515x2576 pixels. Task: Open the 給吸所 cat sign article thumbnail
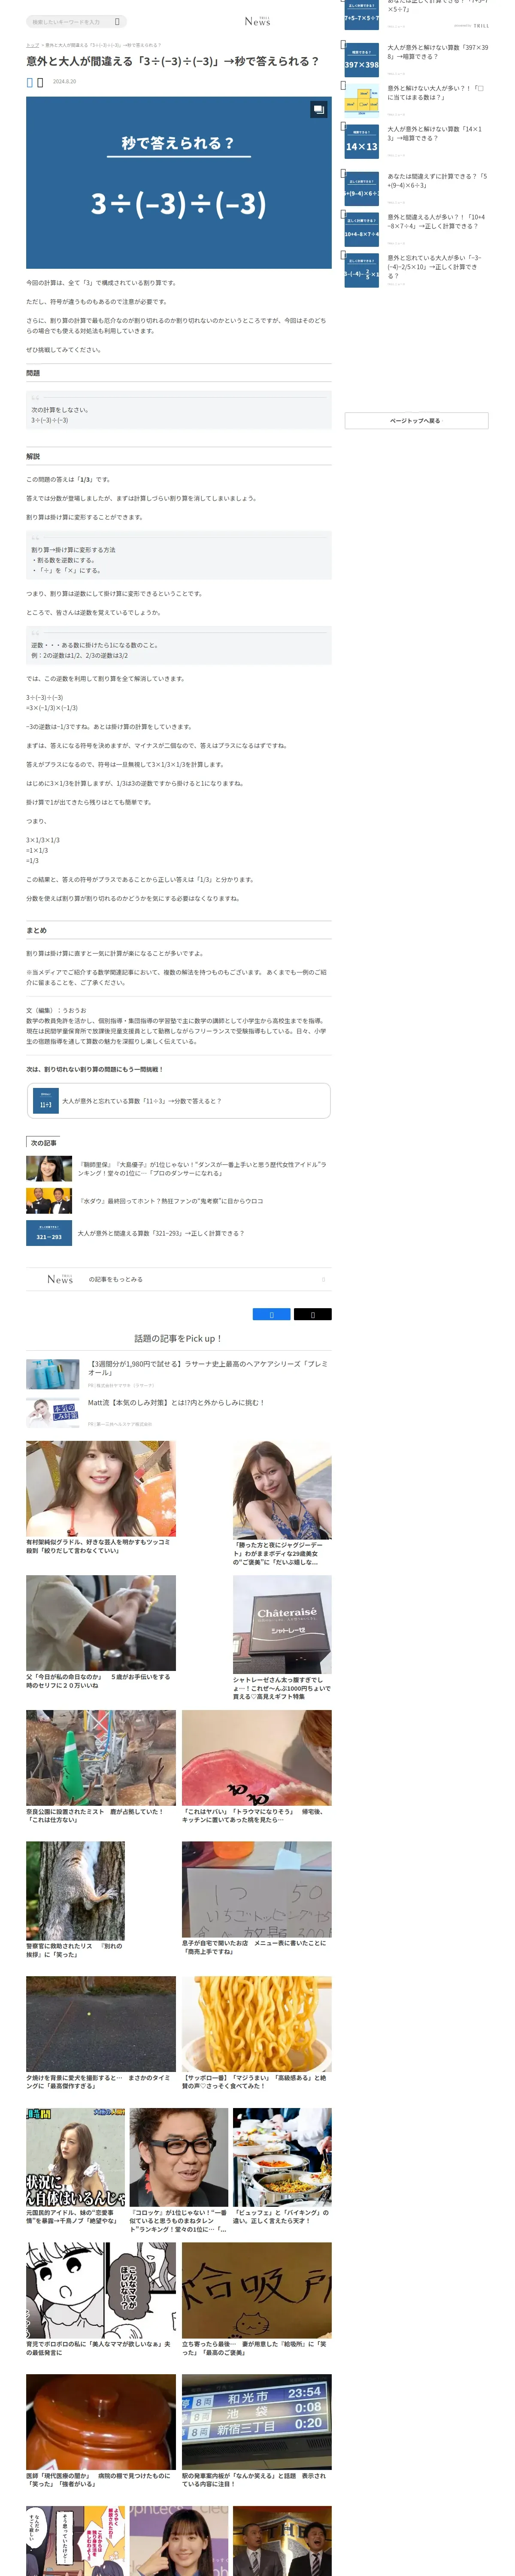pyautogui.click(x=257, y=2290)
